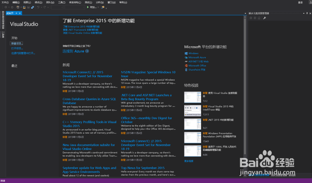The image size is (312, 183).
Task: Open the document tab list dropdown arrow
Action: [x=245, y=13]
